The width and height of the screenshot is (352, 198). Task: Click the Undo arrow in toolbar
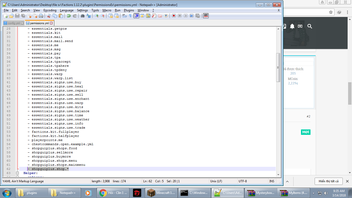click(x=69, y=16)
